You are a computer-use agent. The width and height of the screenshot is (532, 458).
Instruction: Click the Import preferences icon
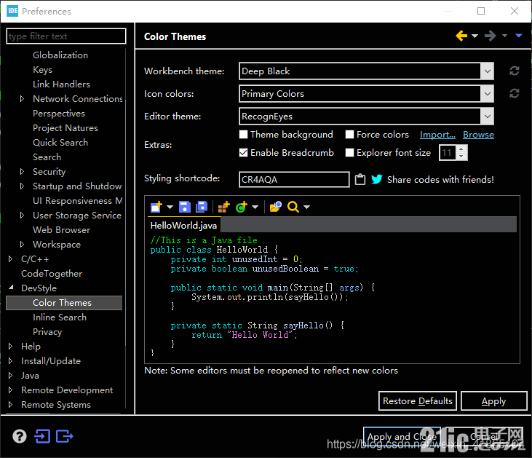coord(42,436)
